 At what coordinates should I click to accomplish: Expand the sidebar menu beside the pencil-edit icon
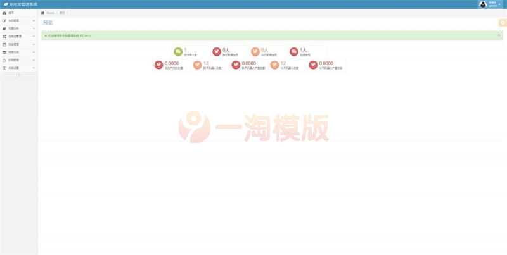34,20
